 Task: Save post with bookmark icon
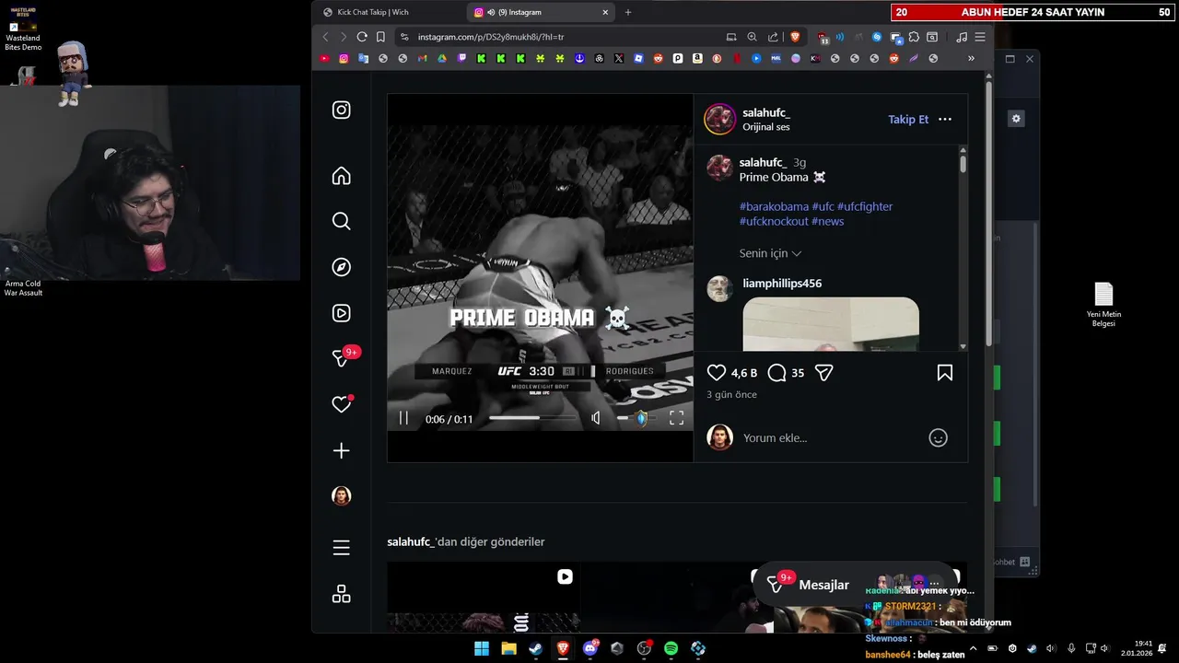(945, 373)
